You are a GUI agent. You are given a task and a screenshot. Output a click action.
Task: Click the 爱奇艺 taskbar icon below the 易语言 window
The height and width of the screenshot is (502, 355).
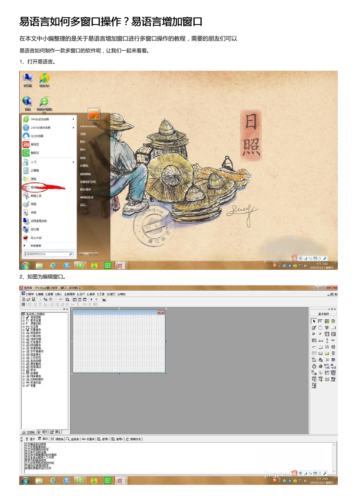click(x=107, y=480)
